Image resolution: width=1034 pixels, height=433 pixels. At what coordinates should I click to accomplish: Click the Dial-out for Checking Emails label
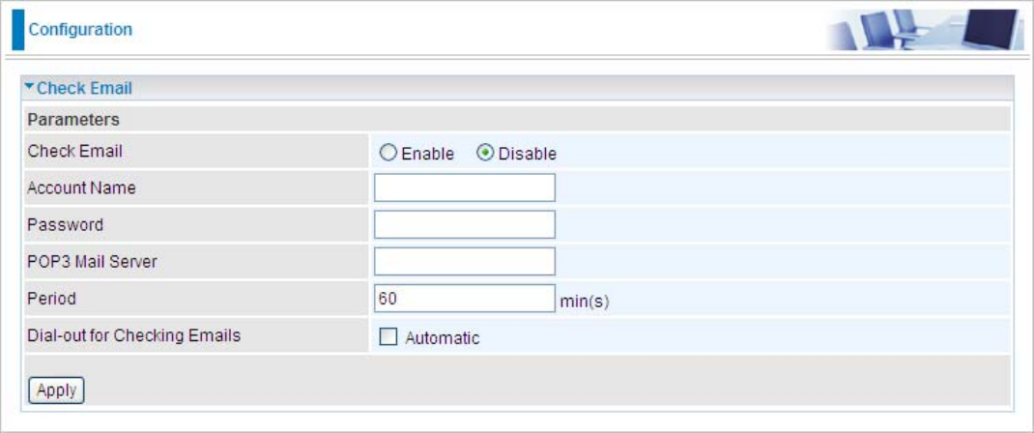click(133, 336)
